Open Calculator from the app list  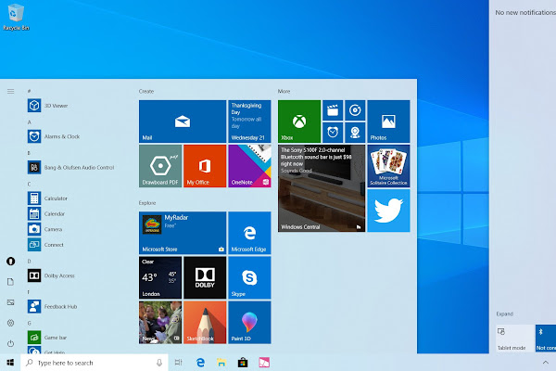click(x=56, y=198)
